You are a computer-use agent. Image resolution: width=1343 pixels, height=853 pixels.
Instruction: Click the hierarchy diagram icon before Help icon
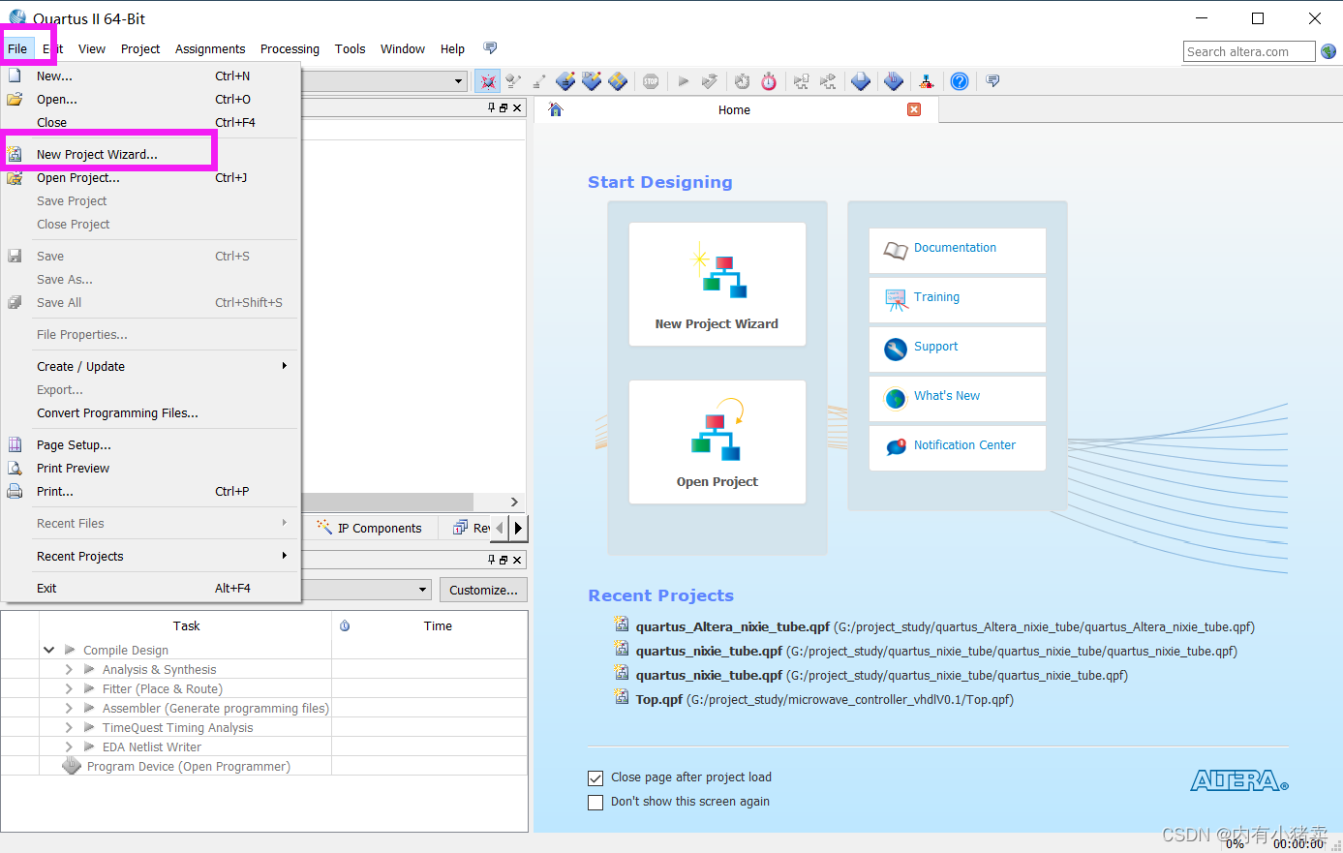pos(927,81)
